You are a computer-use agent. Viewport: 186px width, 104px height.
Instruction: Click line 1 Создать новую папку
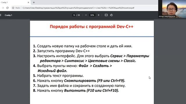[x=83, y=46]
